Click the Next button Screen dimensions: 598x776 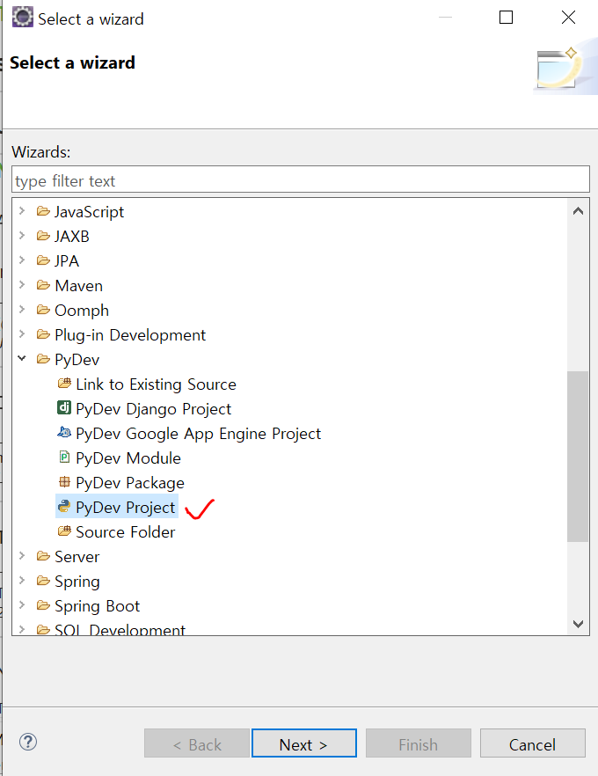tap(303, 743)
